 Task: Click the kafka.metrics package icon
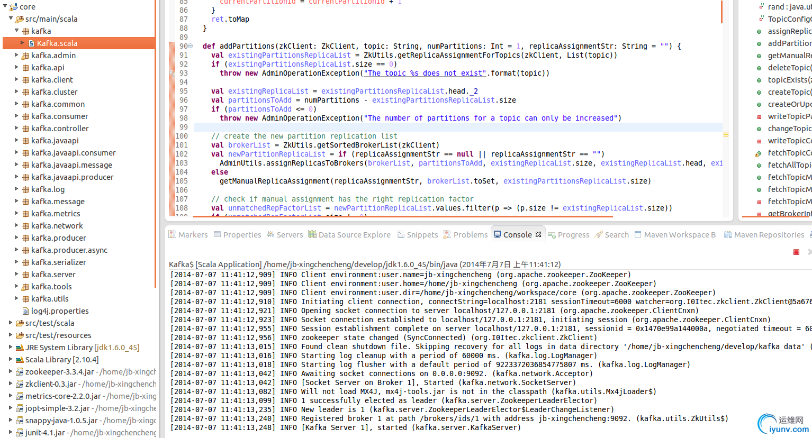[25, 214]
